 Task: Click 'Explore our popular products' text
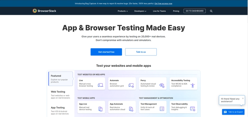[59, 81]
